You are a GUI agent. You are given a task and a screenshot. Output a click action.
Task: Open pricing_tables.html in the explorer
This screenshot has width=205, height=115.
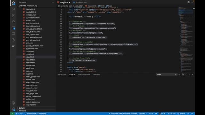[x=33, y=96]
